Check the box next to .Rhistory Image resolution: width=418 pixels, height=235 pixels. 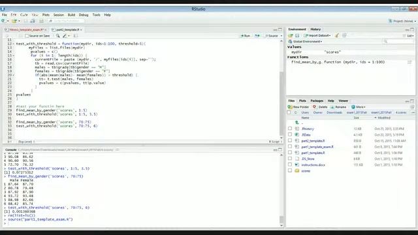(x=290, y=129)
